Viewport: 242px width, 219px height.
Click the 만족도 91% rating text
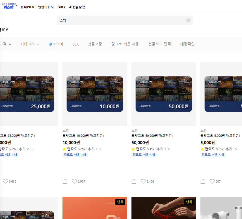pos(214,149)
